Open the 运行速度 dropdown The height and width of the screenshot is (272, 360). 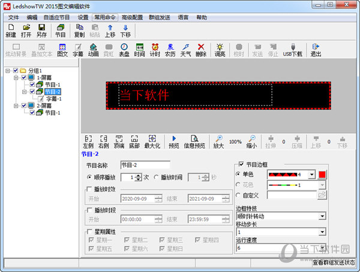pos(322,247)
